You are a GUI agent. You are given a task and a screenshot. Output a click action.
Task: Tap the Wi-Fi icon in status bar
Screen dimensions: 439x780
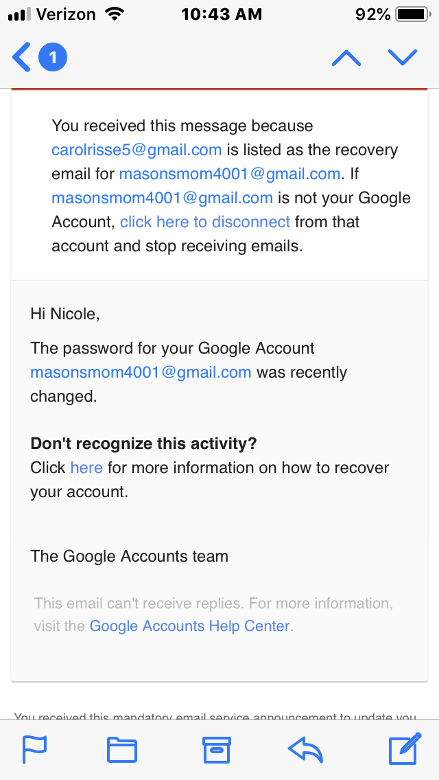click(114, 14)
